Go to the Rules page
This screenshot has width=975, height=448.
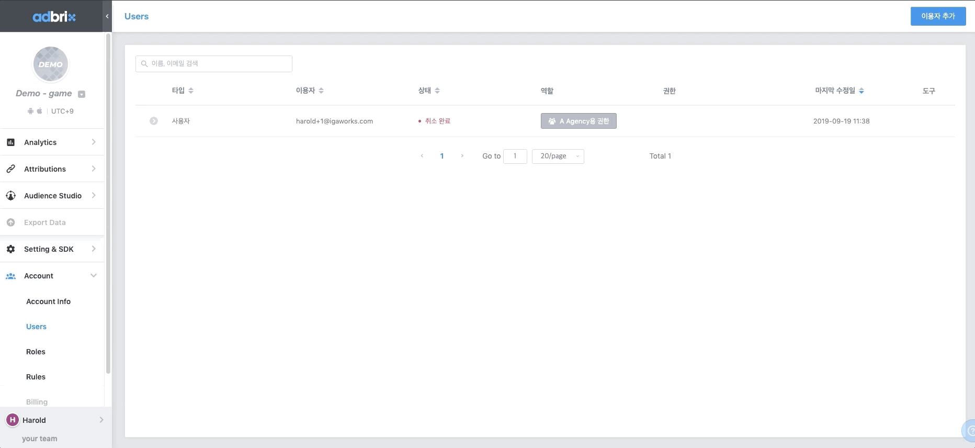tap(36, 377)
